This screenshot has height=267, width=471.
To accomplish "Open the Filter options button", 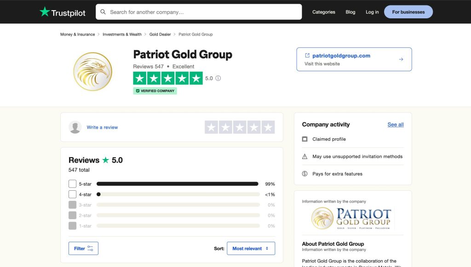I will click(83, 249).
